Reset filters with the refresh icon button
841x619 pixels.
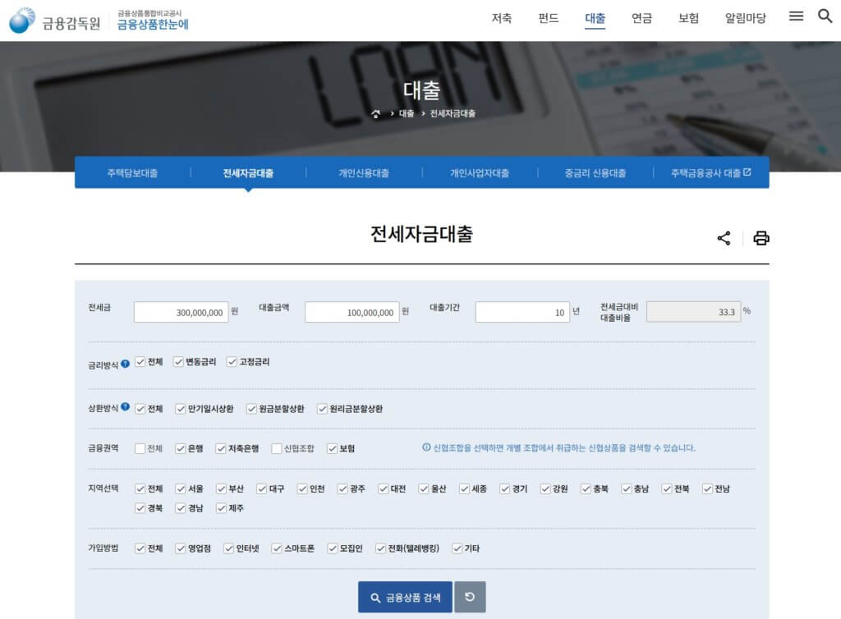pos(470,597)
